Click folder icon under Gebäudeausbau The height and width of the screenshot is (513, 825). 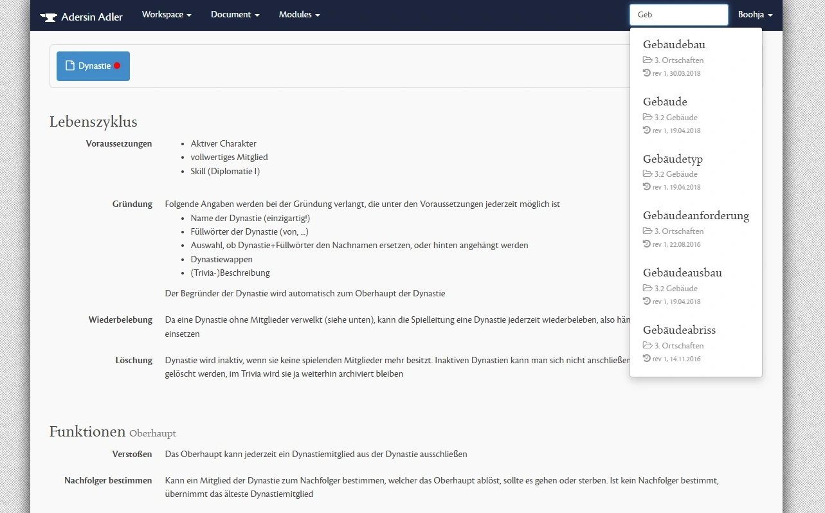pyautogui.click(x=648, y=288)
